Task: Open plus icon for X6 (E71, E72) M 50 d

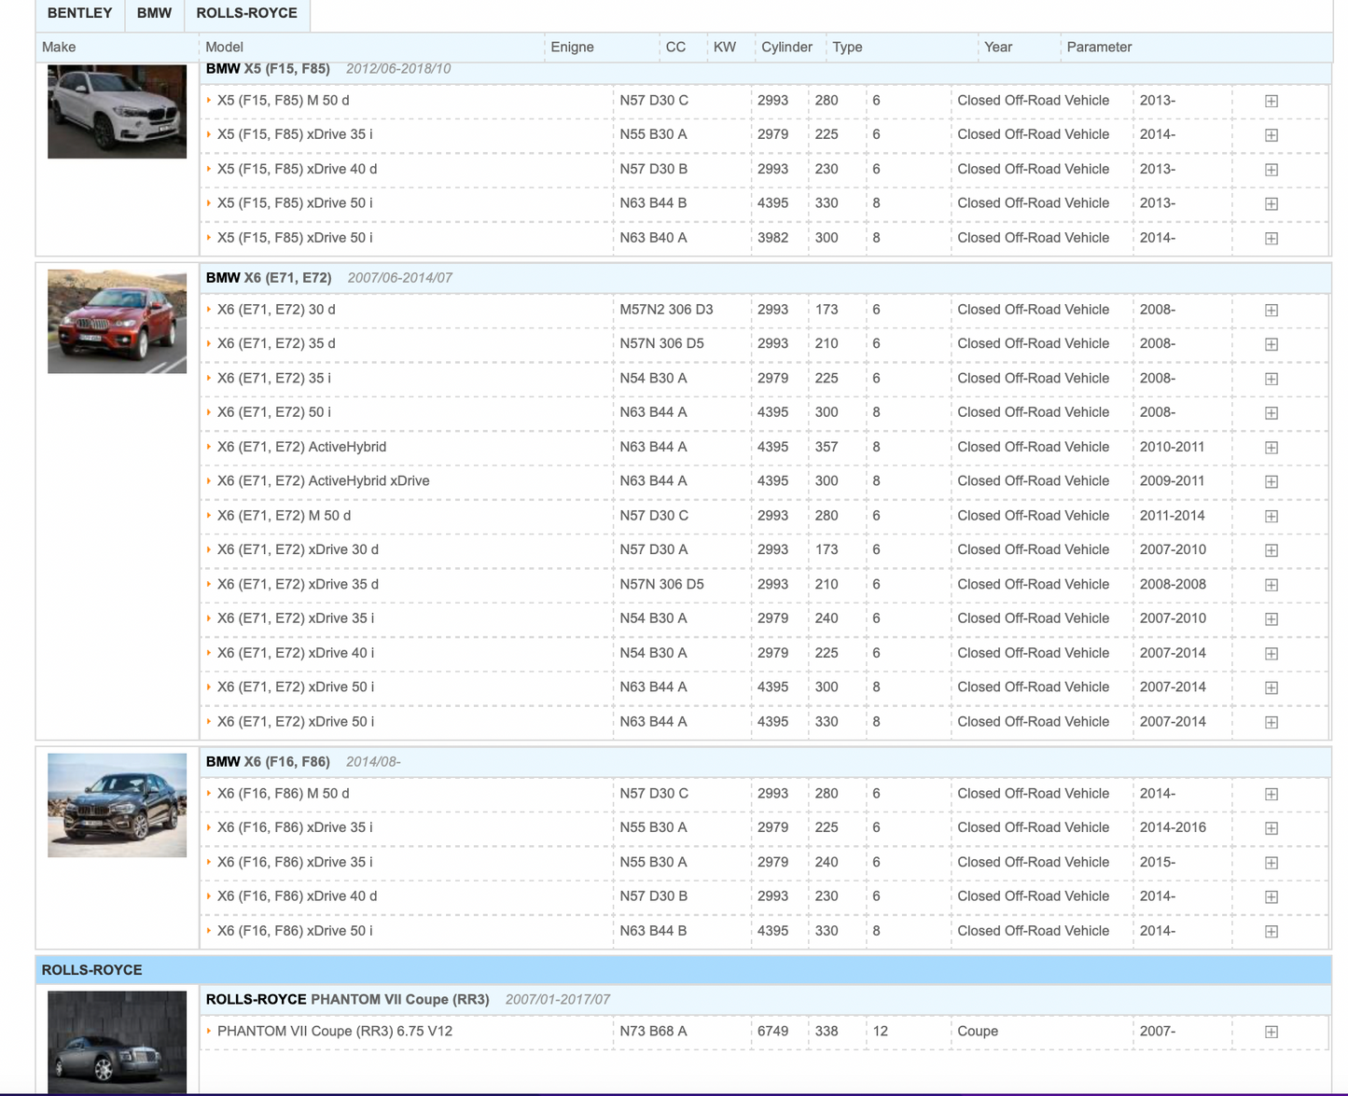Action: 1272,516
